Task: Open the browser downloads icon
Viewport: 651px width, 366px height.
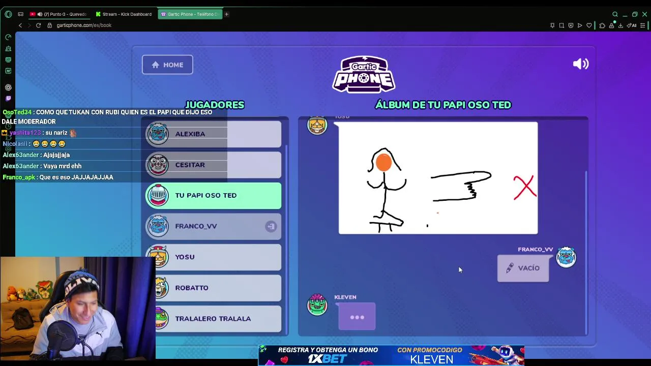Action: [x=621, y=25]
